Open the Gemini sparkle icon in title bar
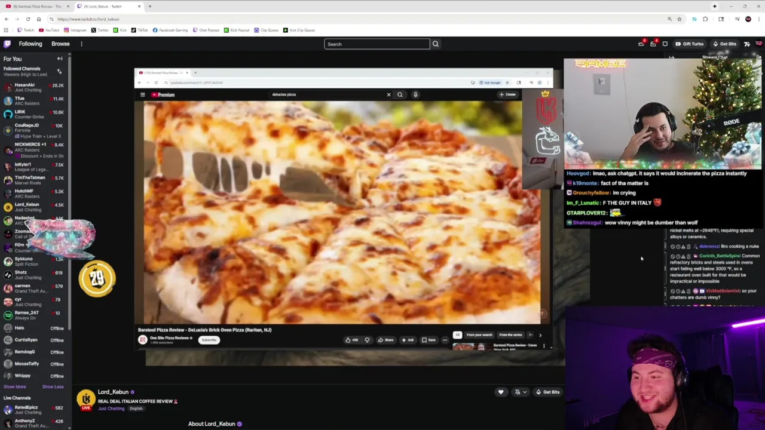Viewport: 765px width, 430px height. tap(714, 6)
